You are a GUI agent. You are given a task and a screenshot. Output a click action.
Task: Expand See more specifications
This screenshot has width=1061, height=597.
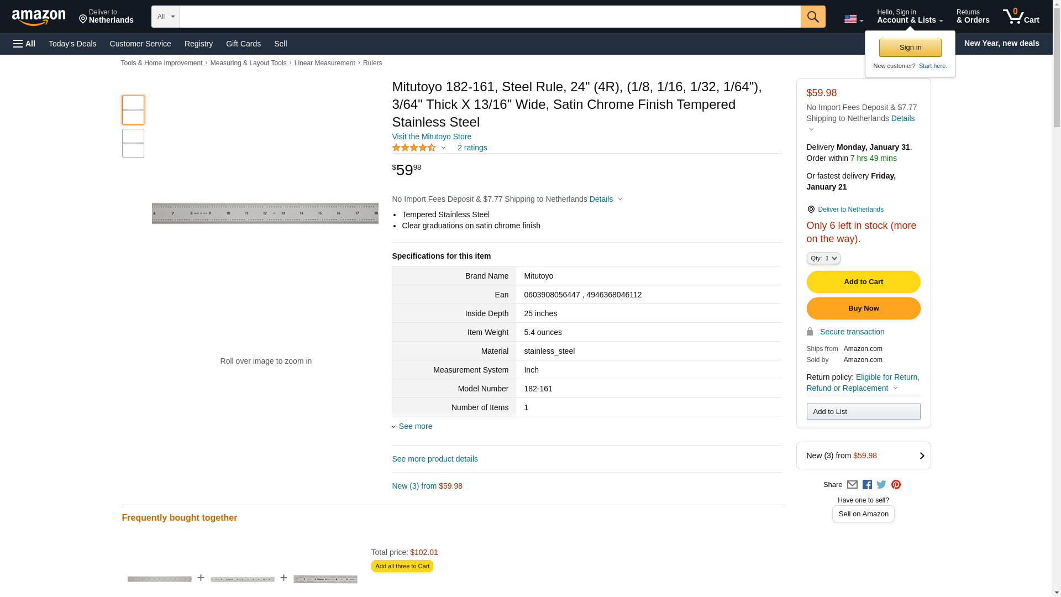pos(415,426)
